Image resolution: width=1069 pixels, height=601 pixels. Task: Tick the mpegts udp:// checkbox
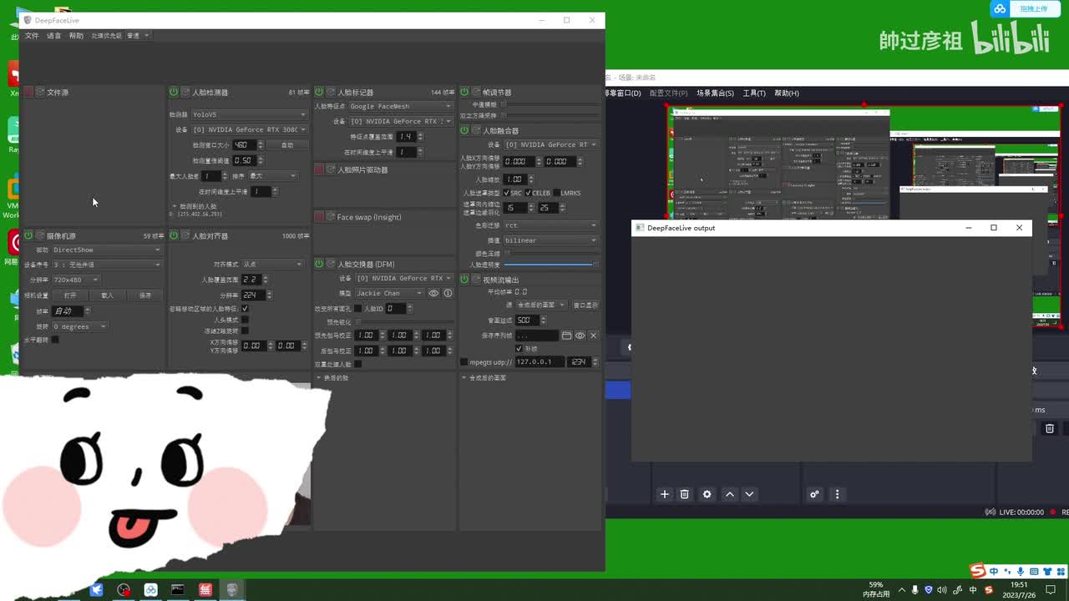[x=464, y=362]
